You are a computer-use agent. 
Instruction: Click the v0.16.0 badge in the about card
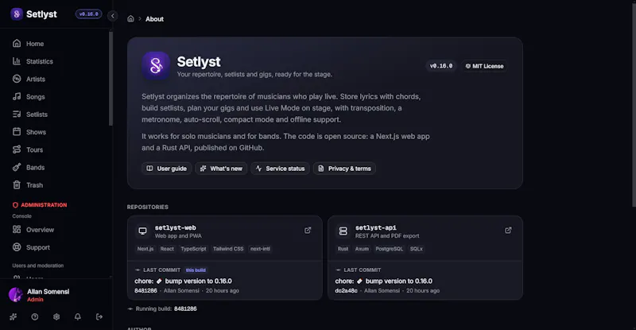(x=441, y=66)
